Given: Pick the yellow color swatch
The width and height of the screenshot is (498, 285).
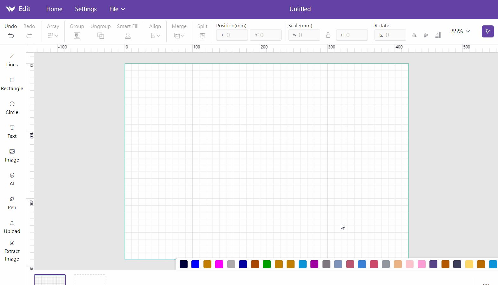Looking at the screenshot, I should 469,264.
